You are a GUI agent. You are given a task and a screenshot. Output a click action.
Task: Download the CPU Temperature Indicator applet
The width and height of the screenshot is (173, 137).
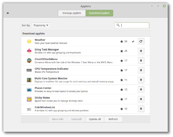coord(141,70)
